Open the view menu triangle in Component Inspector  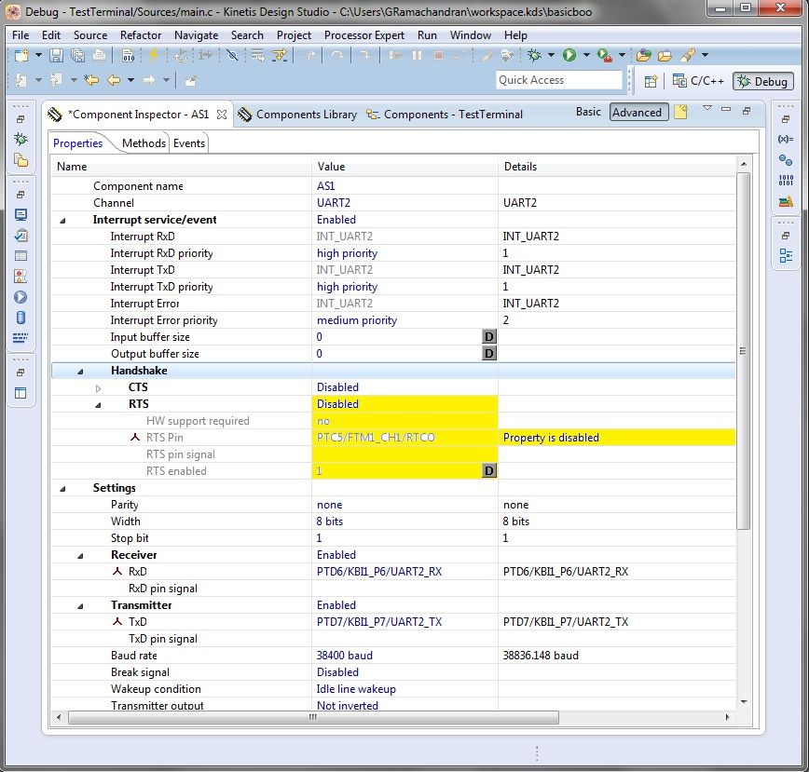[x=707, y=108]
